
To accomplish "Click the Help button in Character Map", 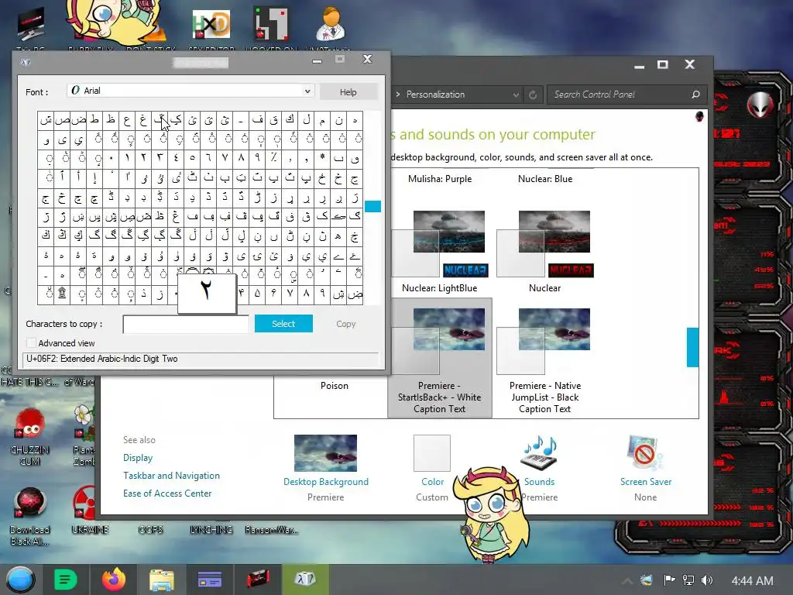I will click(348, 92).
